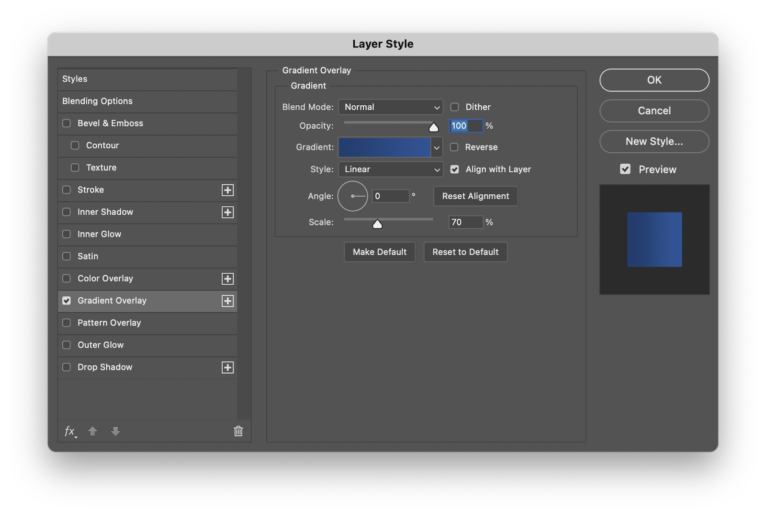
Task: Select Blending Options in the list
Action: pos(147,101)
